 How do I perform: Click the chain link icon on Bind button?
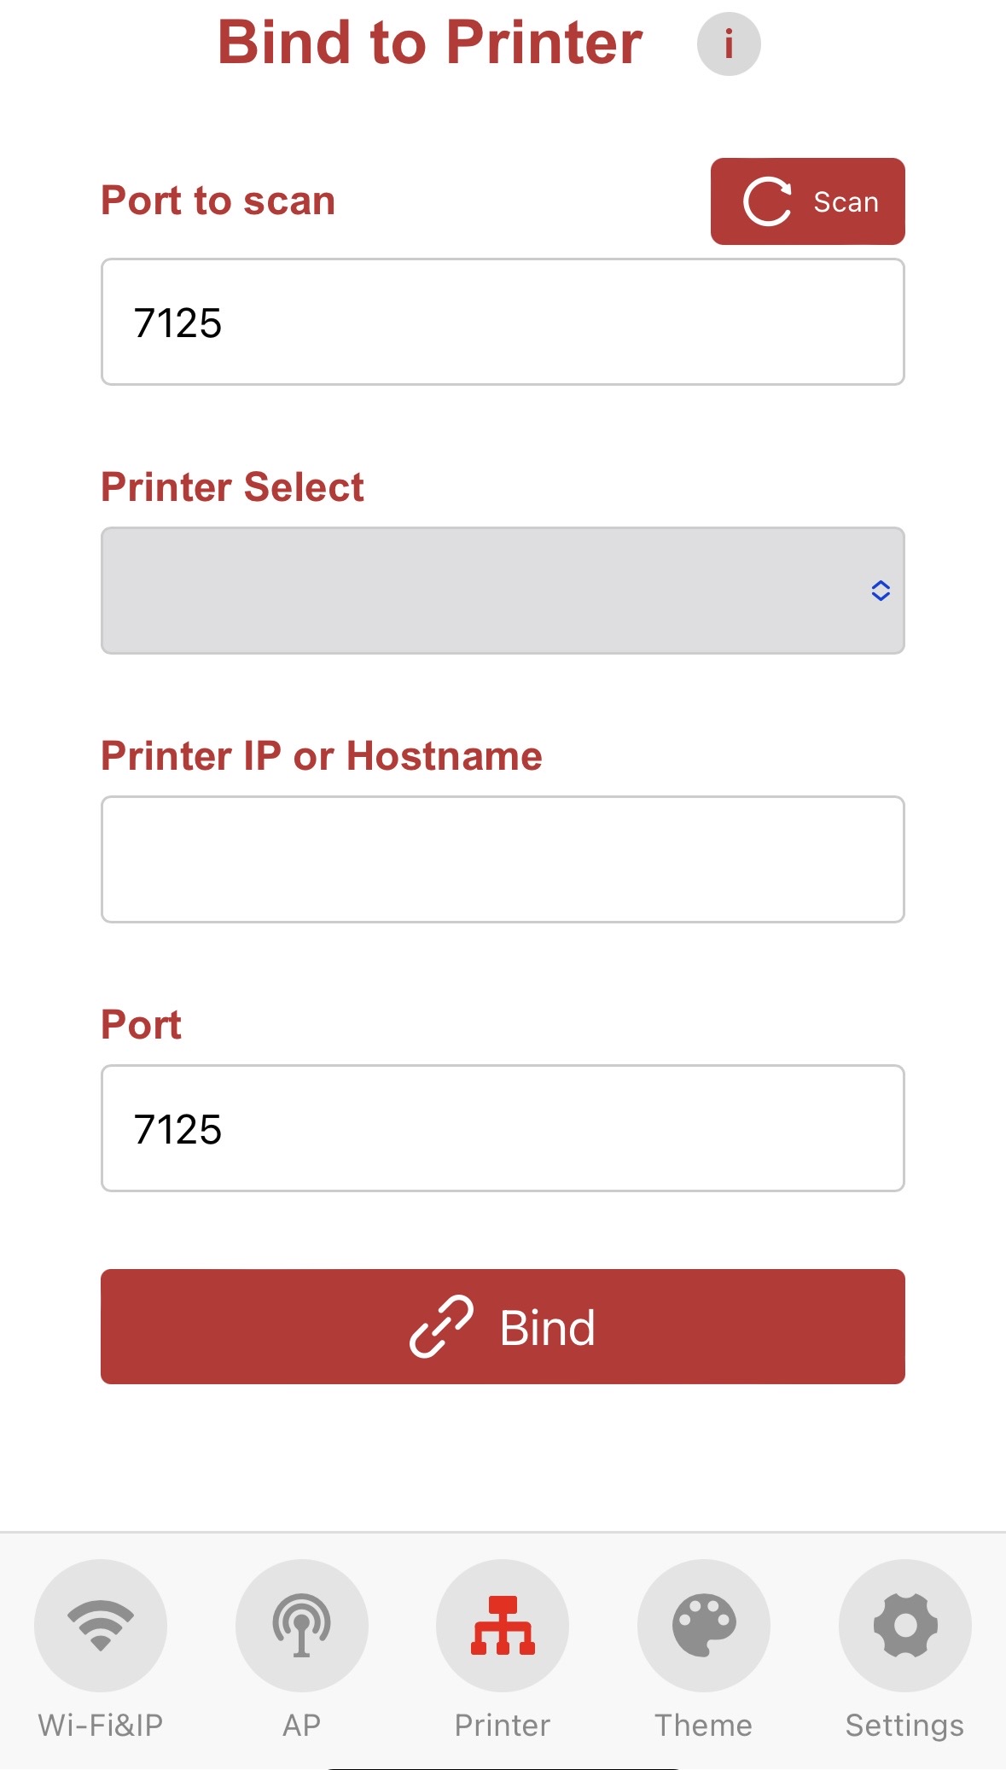(441, 1326)
